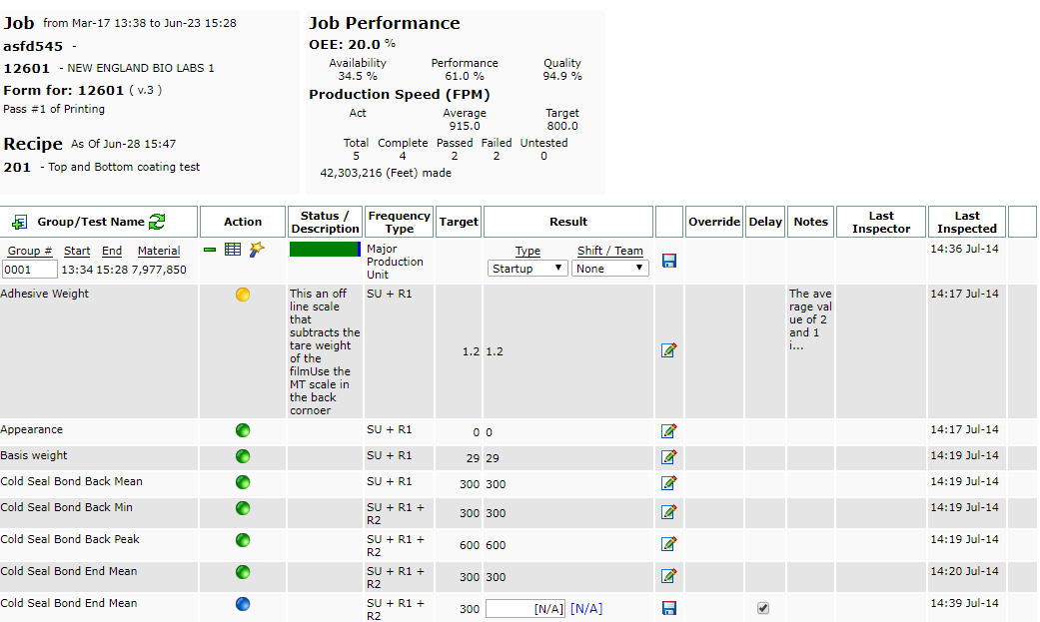Click the Cold Seal Bond Back Min test name
1040x622 pixels.
coord(66,507)
